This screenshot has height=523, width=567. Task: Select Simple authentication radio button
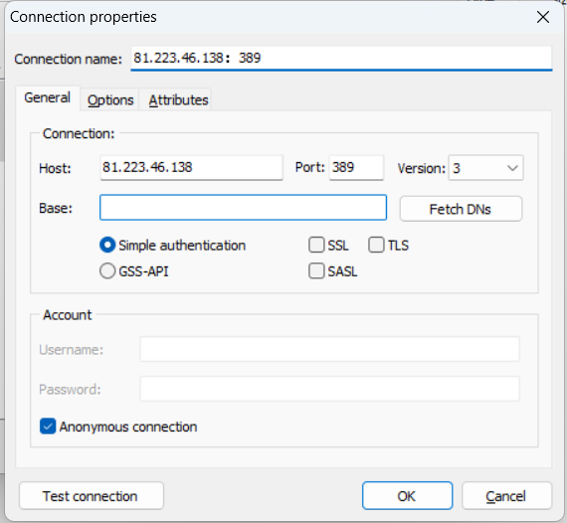coord(107,246)
